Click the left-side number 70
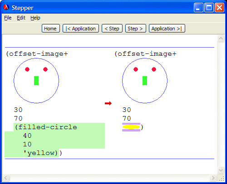 [x=18, y=118]
